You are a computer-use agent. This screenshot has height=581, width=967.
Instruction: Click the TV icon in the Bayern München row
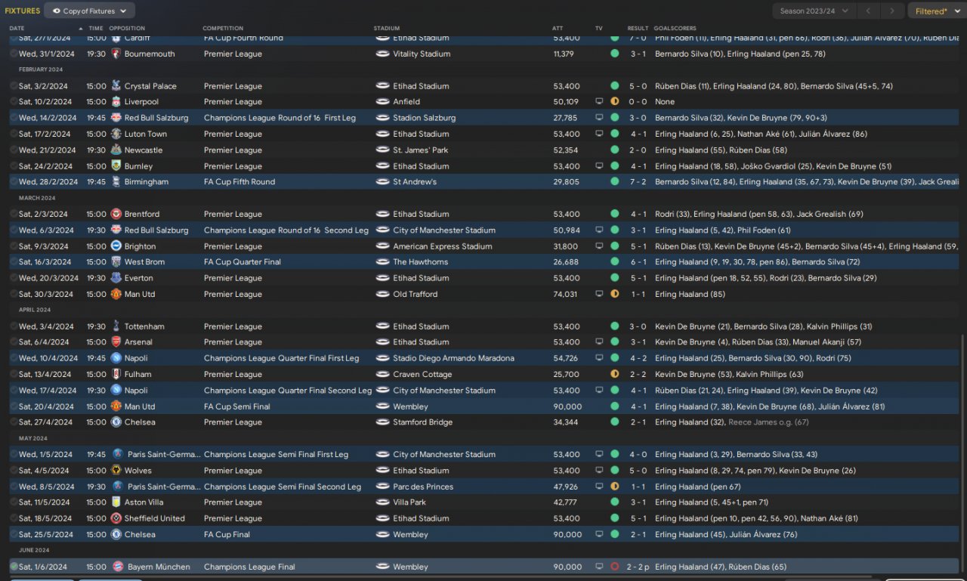599,567
